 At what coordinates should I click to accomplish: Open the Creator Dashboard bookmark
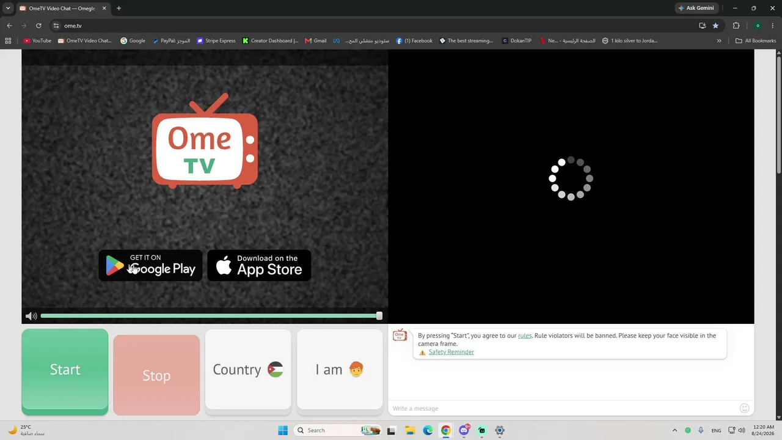(x=270, y=41)
